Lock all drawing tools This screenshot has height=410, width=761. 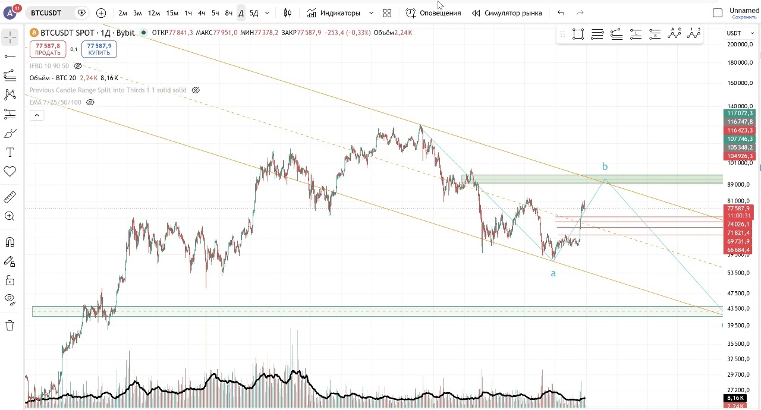[10, 280]
